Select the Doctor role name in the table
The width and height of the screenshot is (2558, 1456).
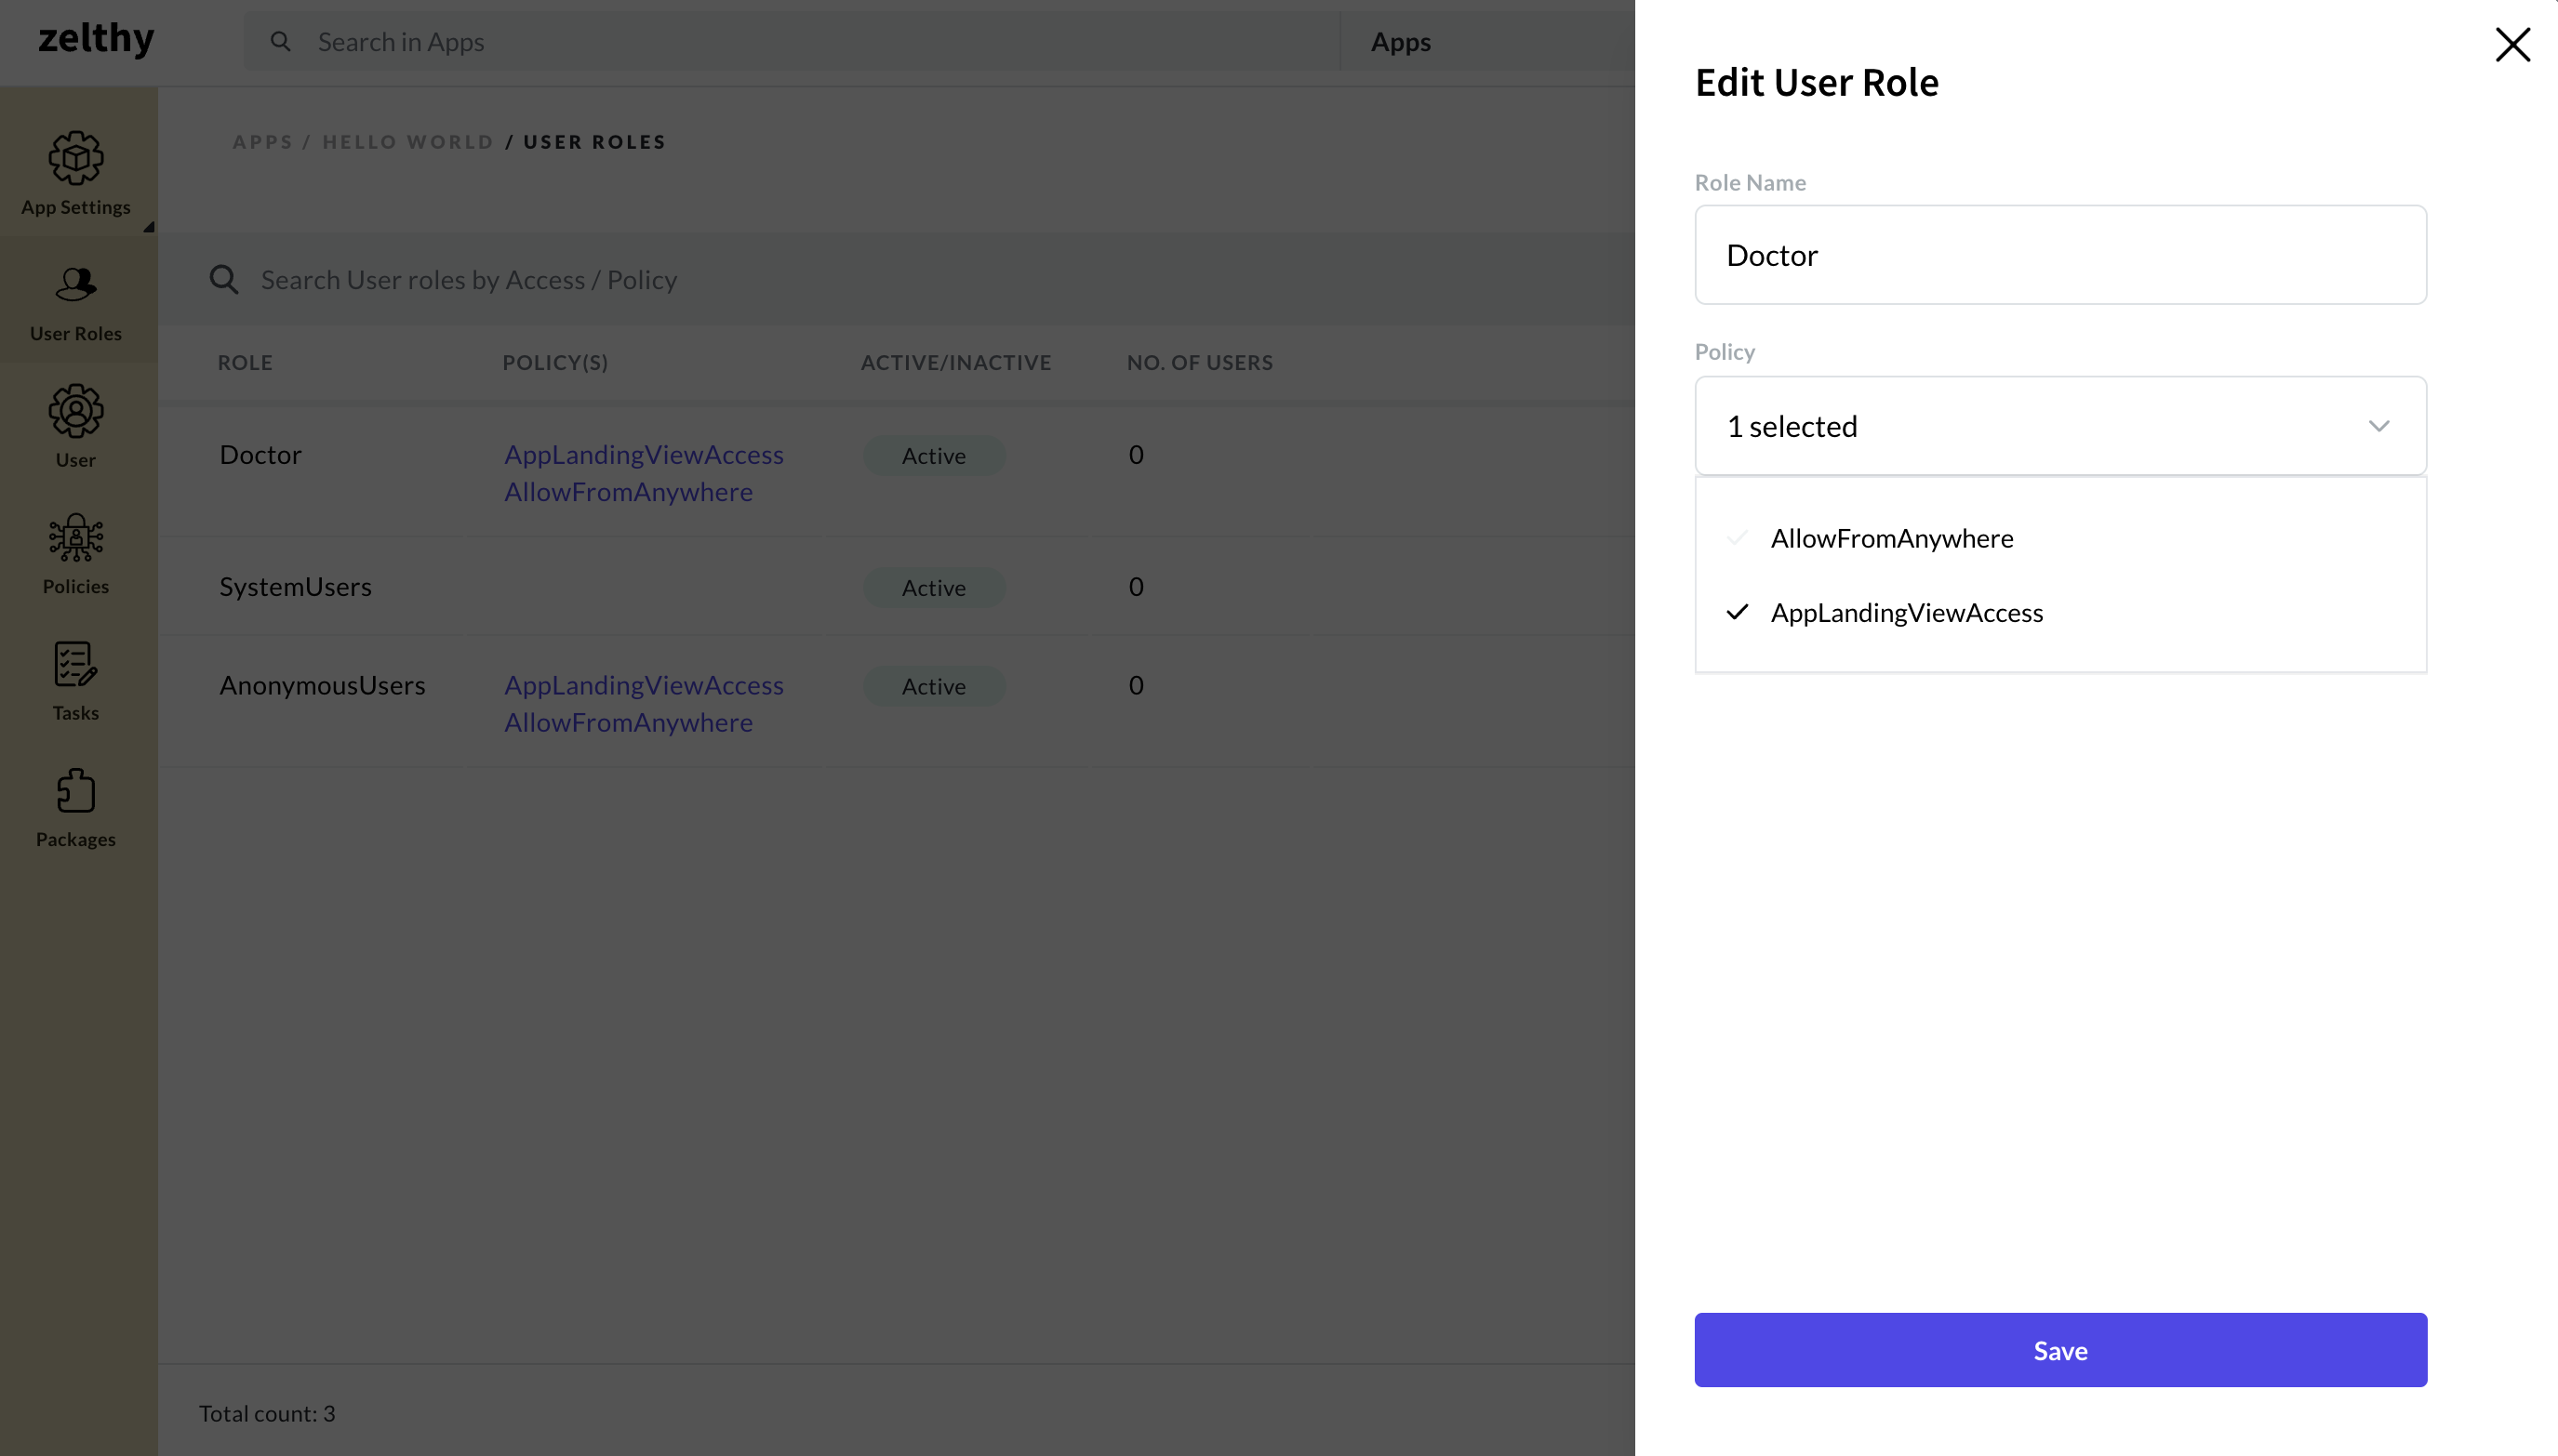click(260, 454)
